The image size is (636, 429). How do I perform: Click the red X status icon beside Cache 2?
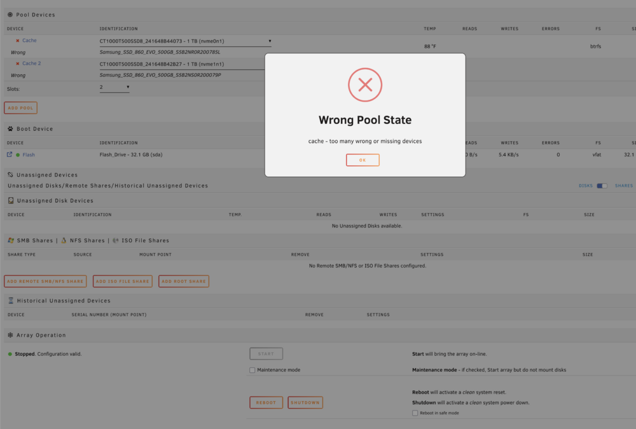[17, 64]
